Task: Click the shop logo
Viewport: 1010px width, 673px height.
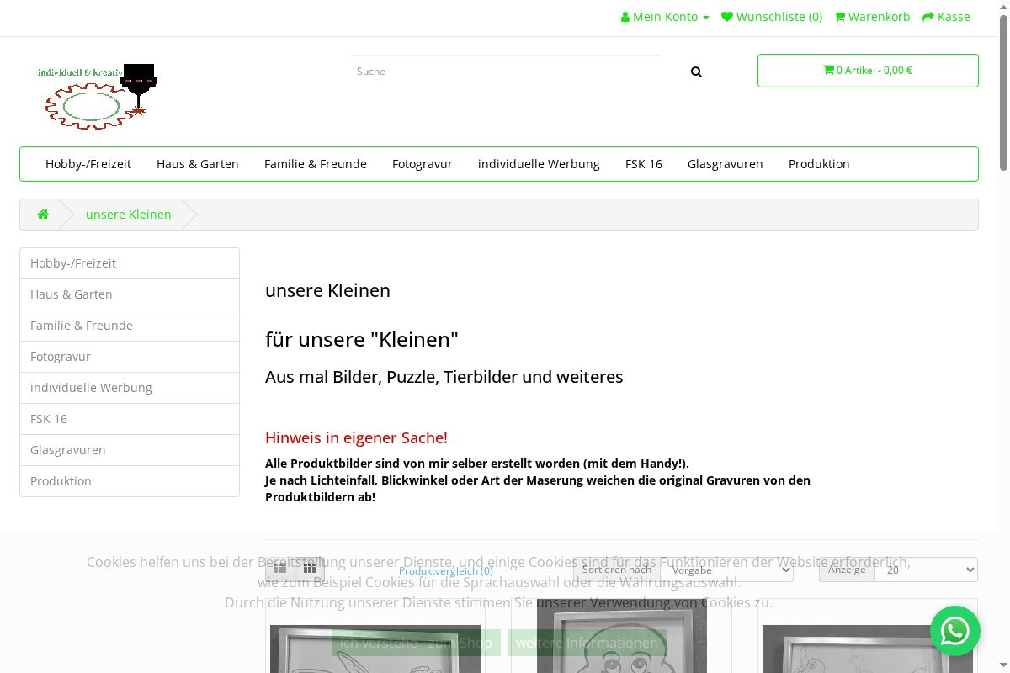Action: tap(98, 97)
